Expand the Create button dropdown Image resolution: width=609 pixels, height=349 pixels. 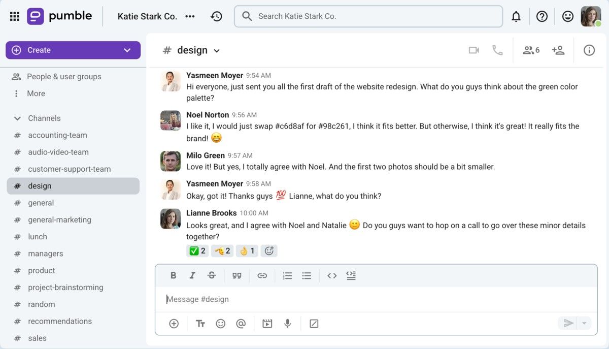click(x=127, y=50)
